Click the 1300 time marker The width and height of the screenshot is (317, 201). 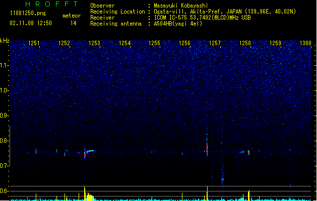tap(305, 43)
